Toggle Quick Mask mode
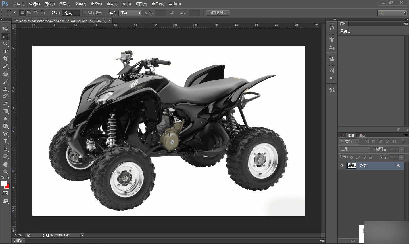Image resolution: width=409 pixels, height=244 pixels. tap(5, 193)
